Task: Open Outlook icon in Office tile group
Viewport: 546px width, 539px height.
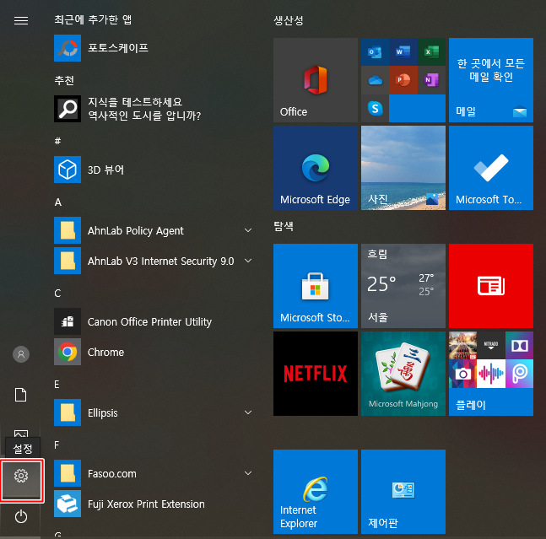Action: (x=375, y=52)
